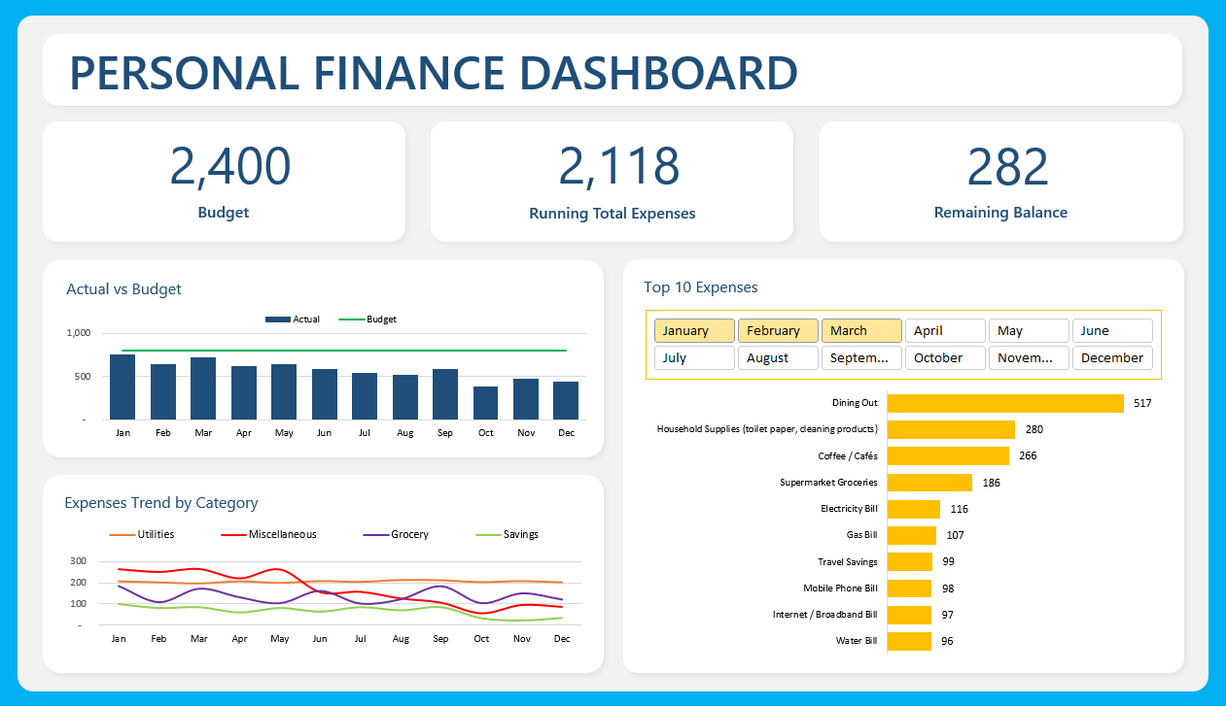
Task: Click the Utilities legend entry
Action: pos(142,534)
